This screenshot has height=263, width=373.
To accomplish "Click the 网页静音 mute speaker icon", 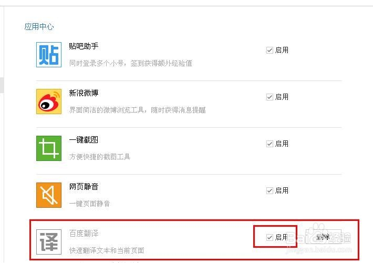I will (x=49, y=195).
